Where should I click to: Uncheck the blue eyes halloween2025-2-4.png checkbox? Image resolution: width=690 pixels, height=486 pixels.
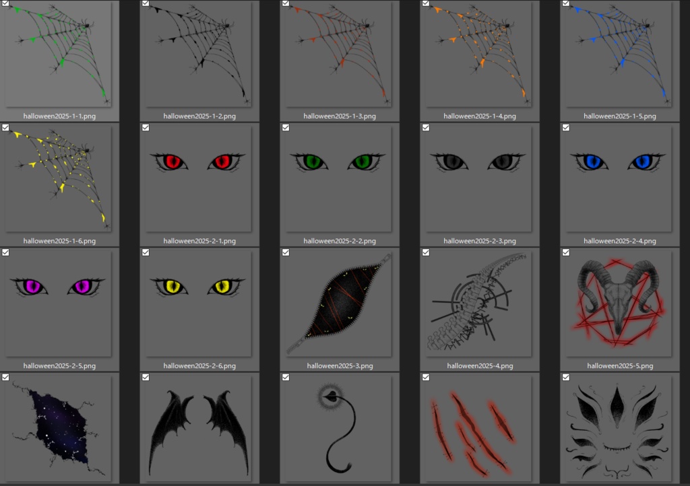566,127
